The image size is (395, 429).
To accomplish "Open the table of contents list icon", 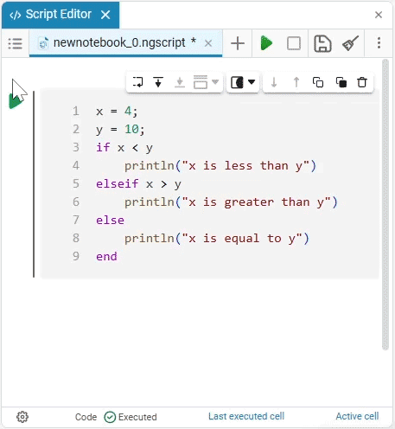I will click(x=16, y=44).
